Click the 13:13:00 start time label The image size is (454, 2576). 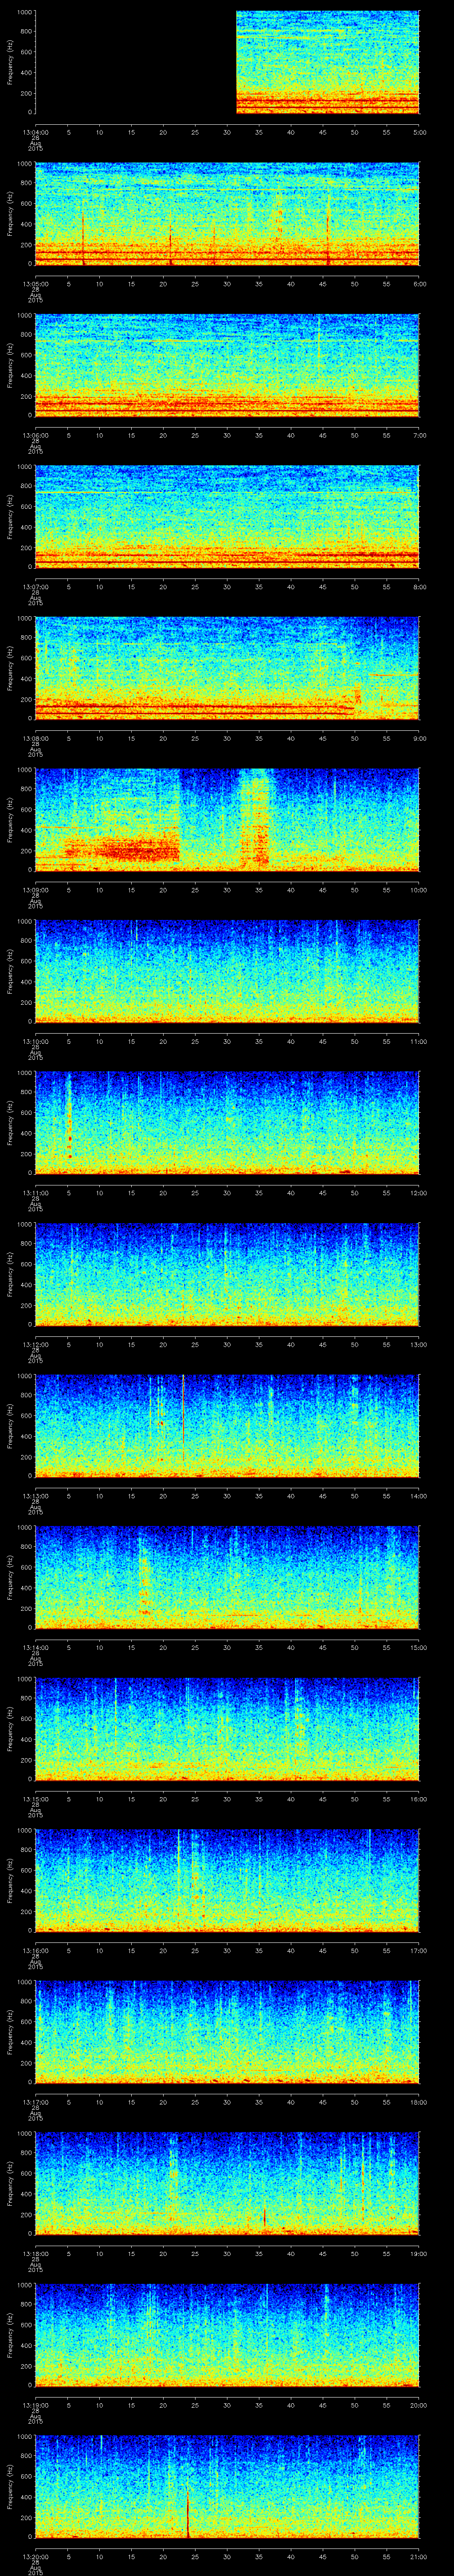[36, 1496]
